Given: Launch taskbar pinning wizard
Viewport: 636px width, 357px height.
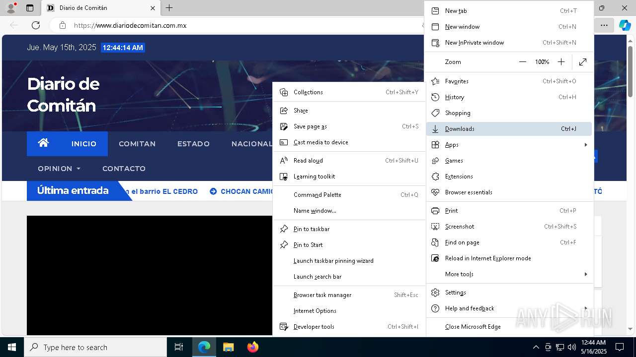Looking at the screenshot, I should [x=349, y=261].
